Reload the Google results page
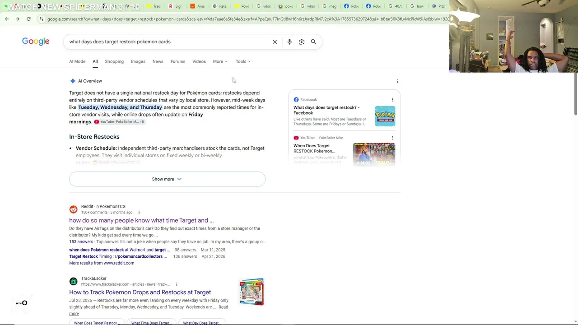Image resolution: width=578 pixels, height=325 pixels. (28, 19)
